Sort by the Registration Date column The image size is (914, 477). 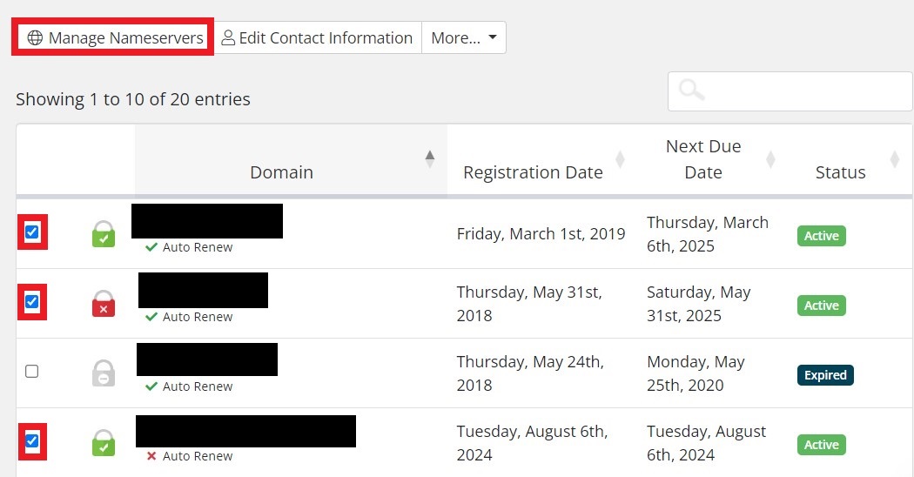tap(533, 171)
